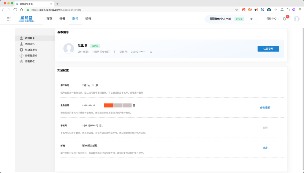304x173 pixels.
Task: Click the green padlock site security icon
Action: point(28,10)
